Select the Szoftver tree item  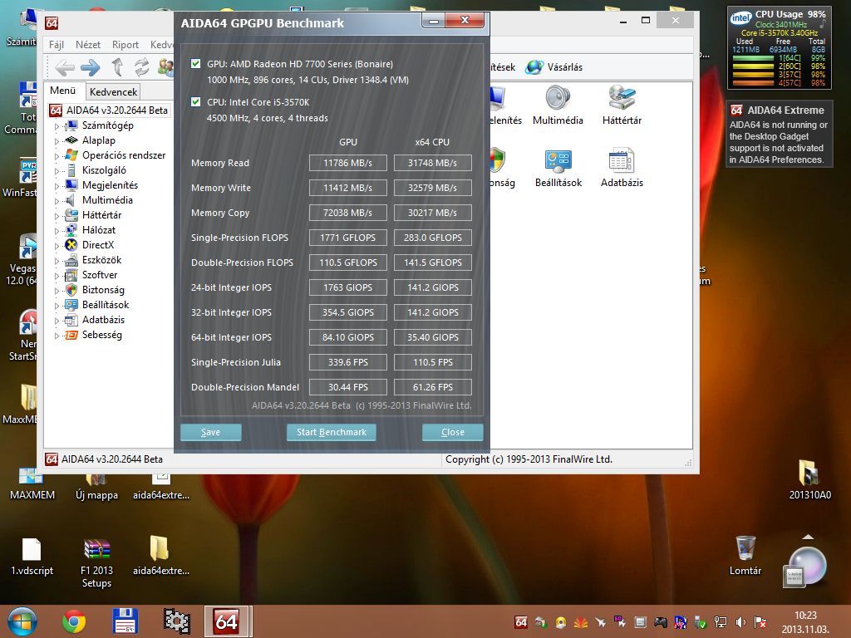point(100,274)
